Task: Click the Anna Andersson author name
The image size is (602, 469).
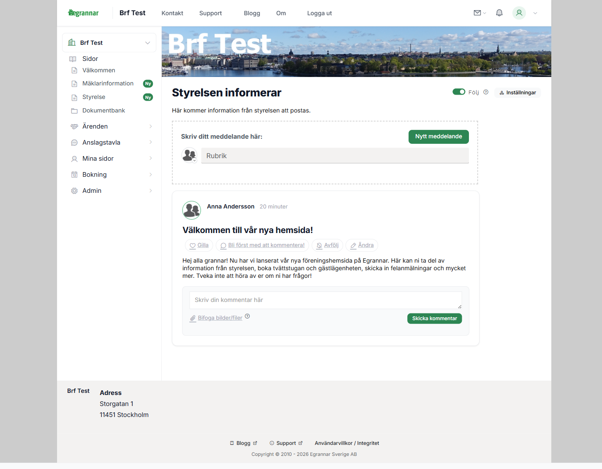Action: [231, 206]
